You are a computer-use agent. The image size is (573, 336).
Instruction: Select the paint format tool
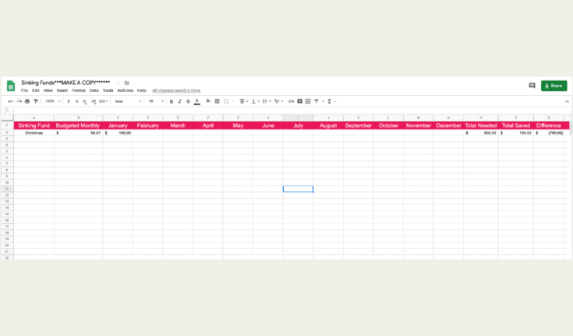coord(35,101)
